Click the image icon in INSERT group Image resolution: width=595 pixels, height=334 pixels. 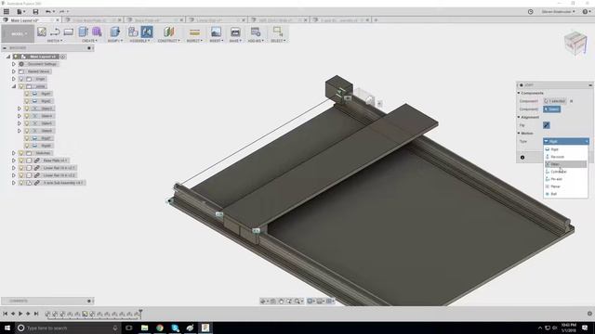click(x=216, y=32)
